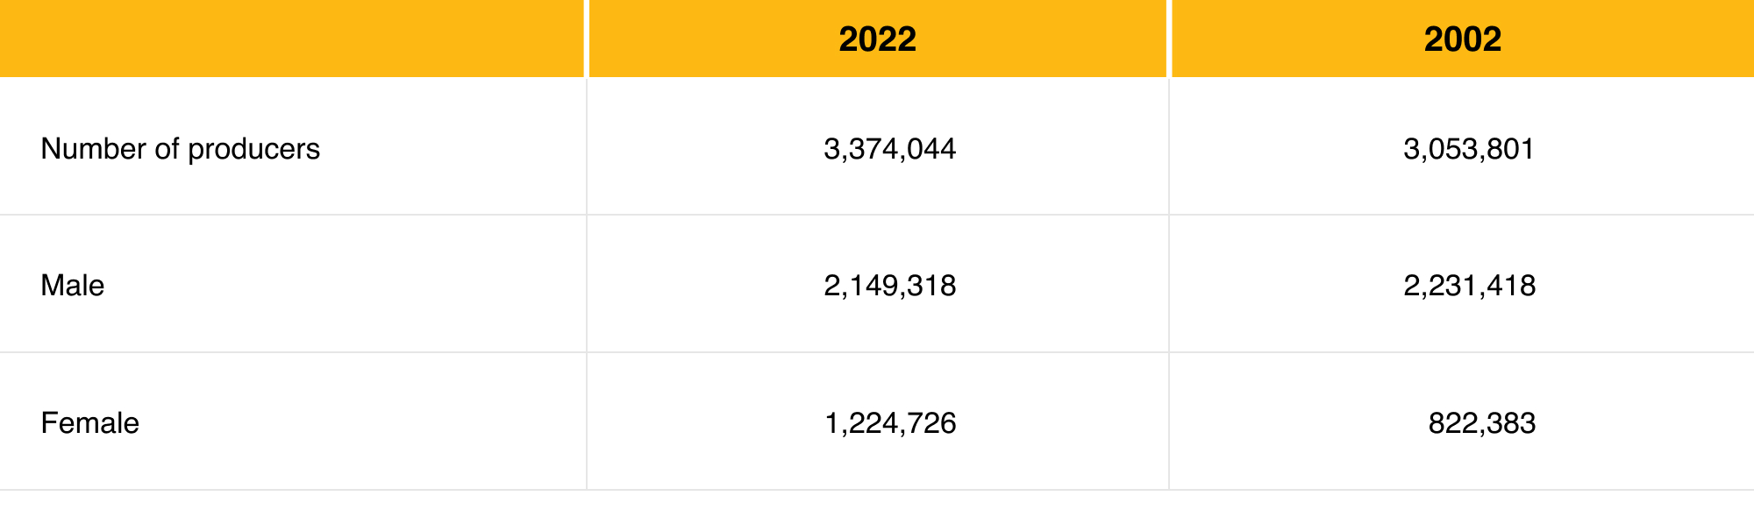Select the "Number of producers" row label
Image resolution: width=1754 pixels, height=517 pixels.
tap(180, 149)
